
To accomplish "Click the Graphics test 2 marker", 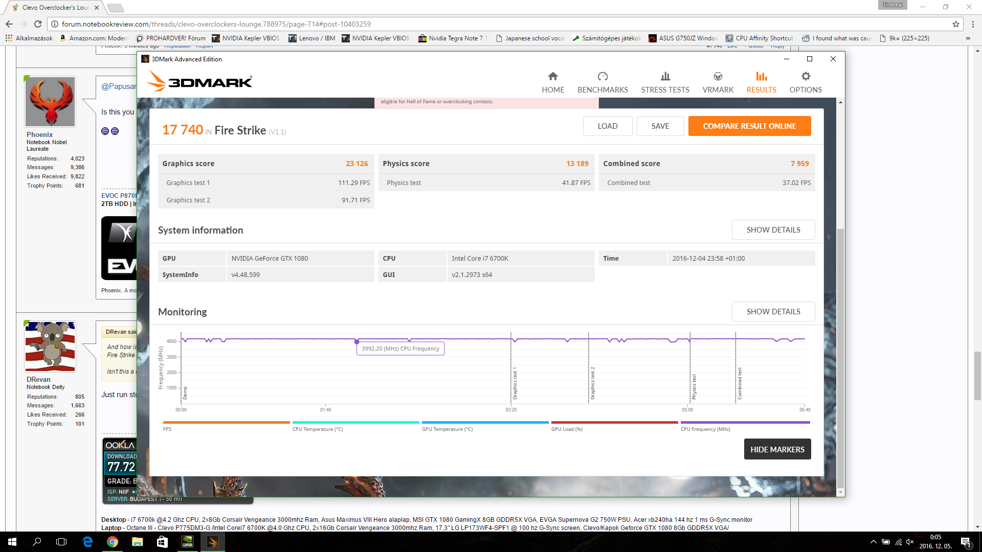I will pos(593,383).
